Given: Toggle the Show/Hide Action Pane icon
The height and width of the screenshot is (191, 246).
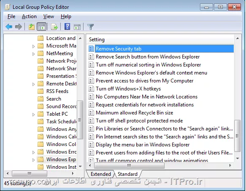Looking at the screenshot, I should coord(77,27).
